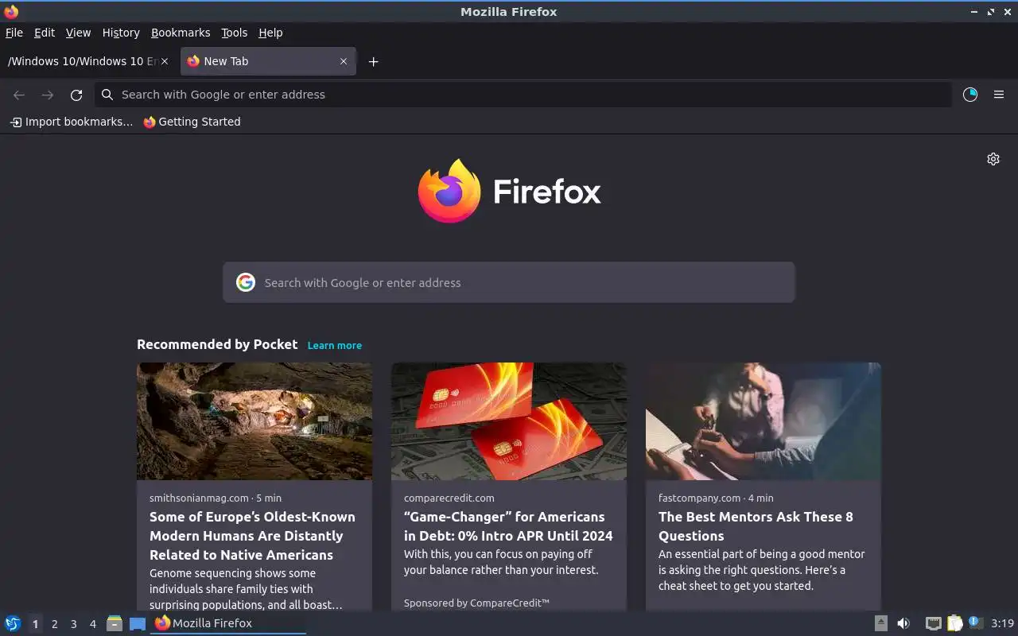Screen dimensions: 1018x636
Task: Open the Help menu
Action: click(270, 33)
